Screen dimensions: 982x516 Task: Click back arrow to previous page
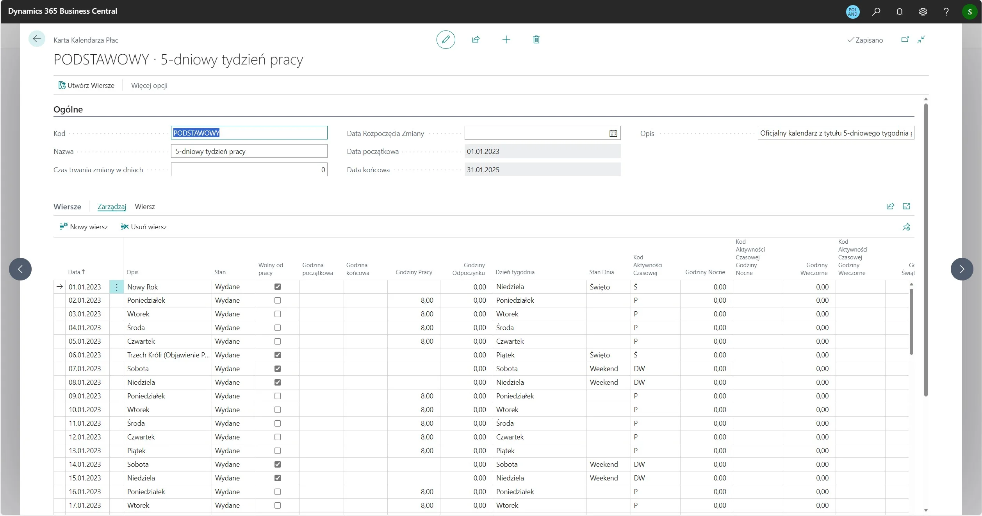click(x=37, y=39)
